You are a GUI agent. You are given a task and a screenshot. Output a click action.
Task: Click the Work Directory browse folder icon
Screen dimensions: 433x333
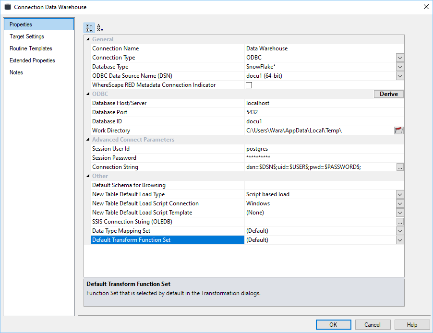pos(398,131)
